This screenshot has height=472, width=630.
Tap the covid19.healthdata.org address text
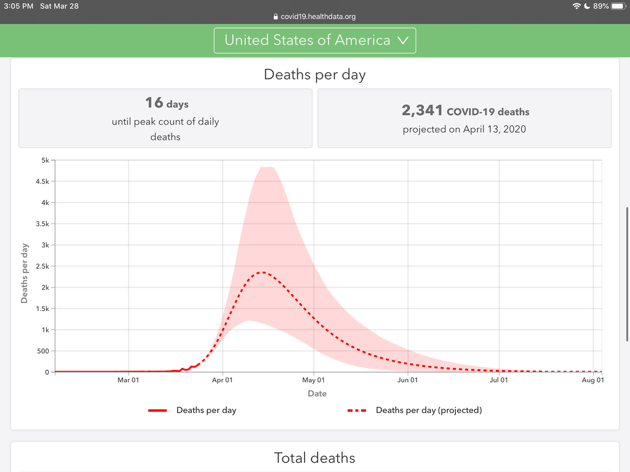tap(318, 17)
